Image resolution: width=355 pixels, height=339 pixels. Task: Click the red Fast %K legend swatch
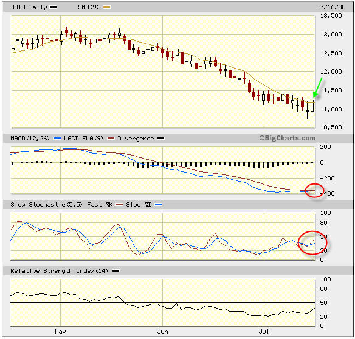tap(120, 205)
